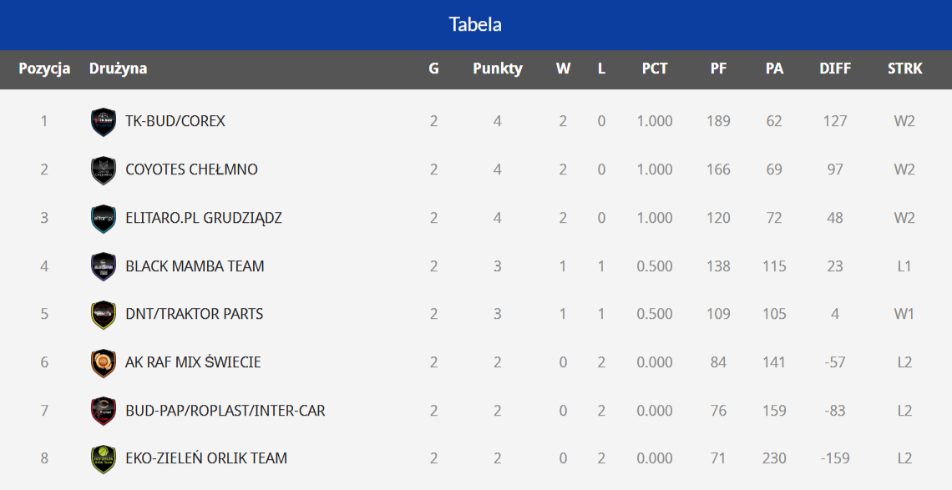Click the EKO-ZIELEŃ Orlik Team logo

[x=102, y=459]
